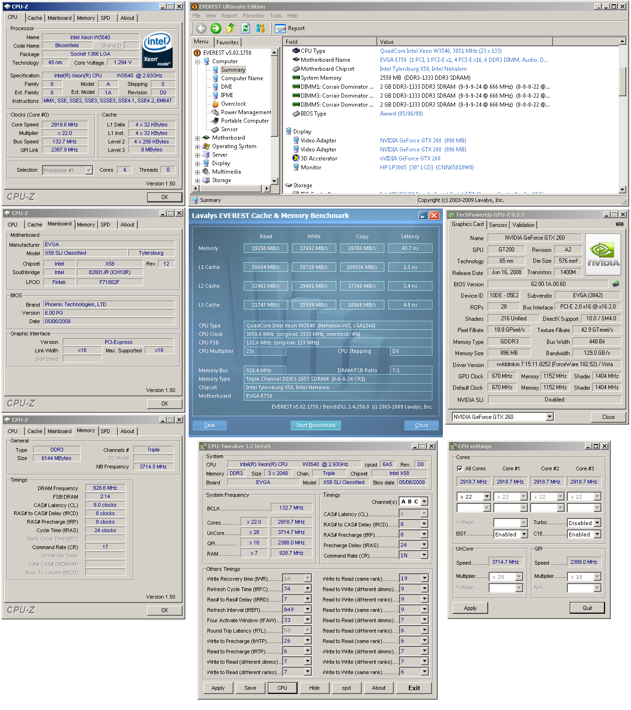This screenshot has width=631, height=710.
Task: Open the Report wizard in EVEREST toolbar
Action: [290, 28]
